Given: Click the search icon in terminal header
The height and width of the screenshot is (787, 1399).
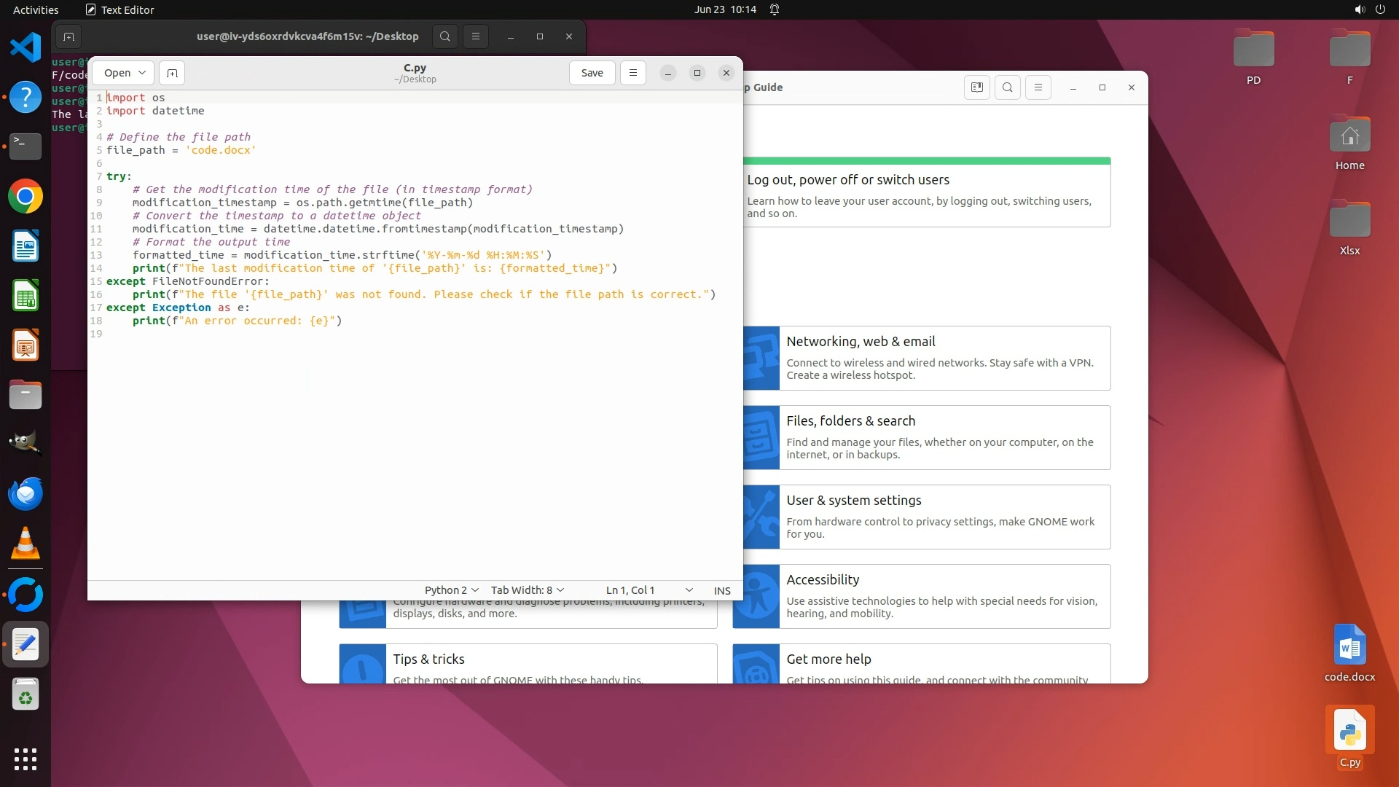Looking at the screenshot, I should point(445,36).
